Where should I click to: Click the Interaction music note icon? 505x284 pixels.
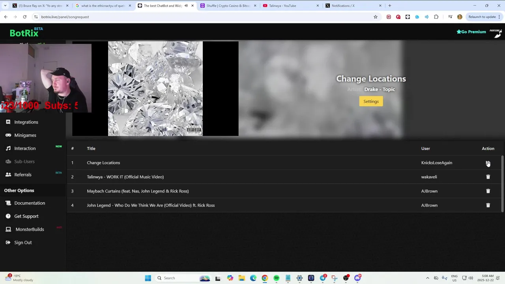click(8, 148)
